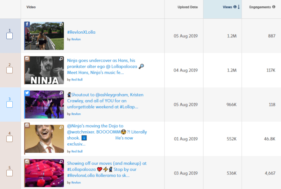
Task: Open '@Ninja's moving the Dojo' video link
Action: point(107,135)
